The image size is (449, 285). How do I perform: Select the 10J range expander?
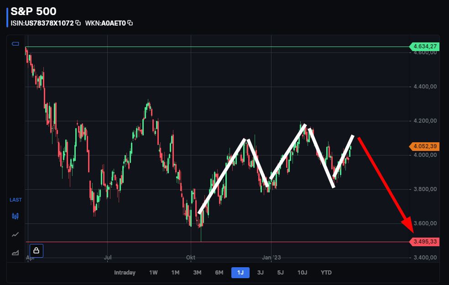[x=301, y=272]
